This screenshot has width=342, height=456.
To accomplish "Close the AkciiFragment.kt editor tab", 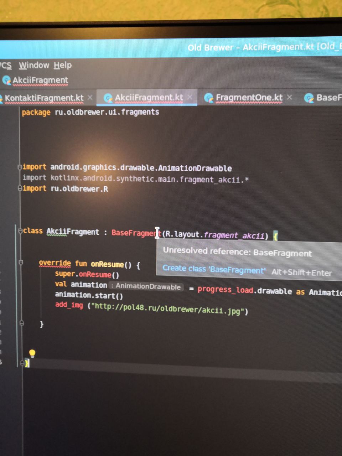I will [x=190, y=97].
